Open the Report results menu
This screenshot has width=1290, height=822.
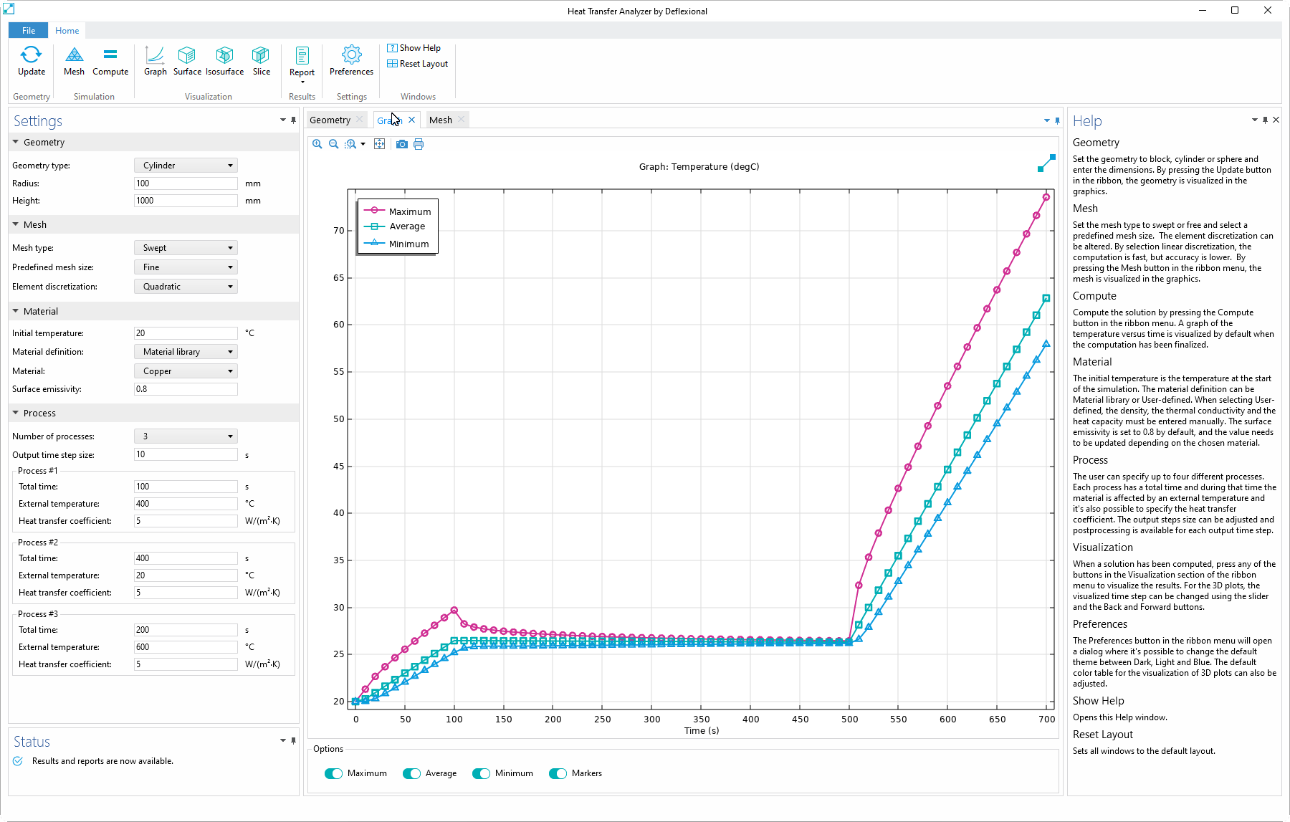tap(302, 64)
